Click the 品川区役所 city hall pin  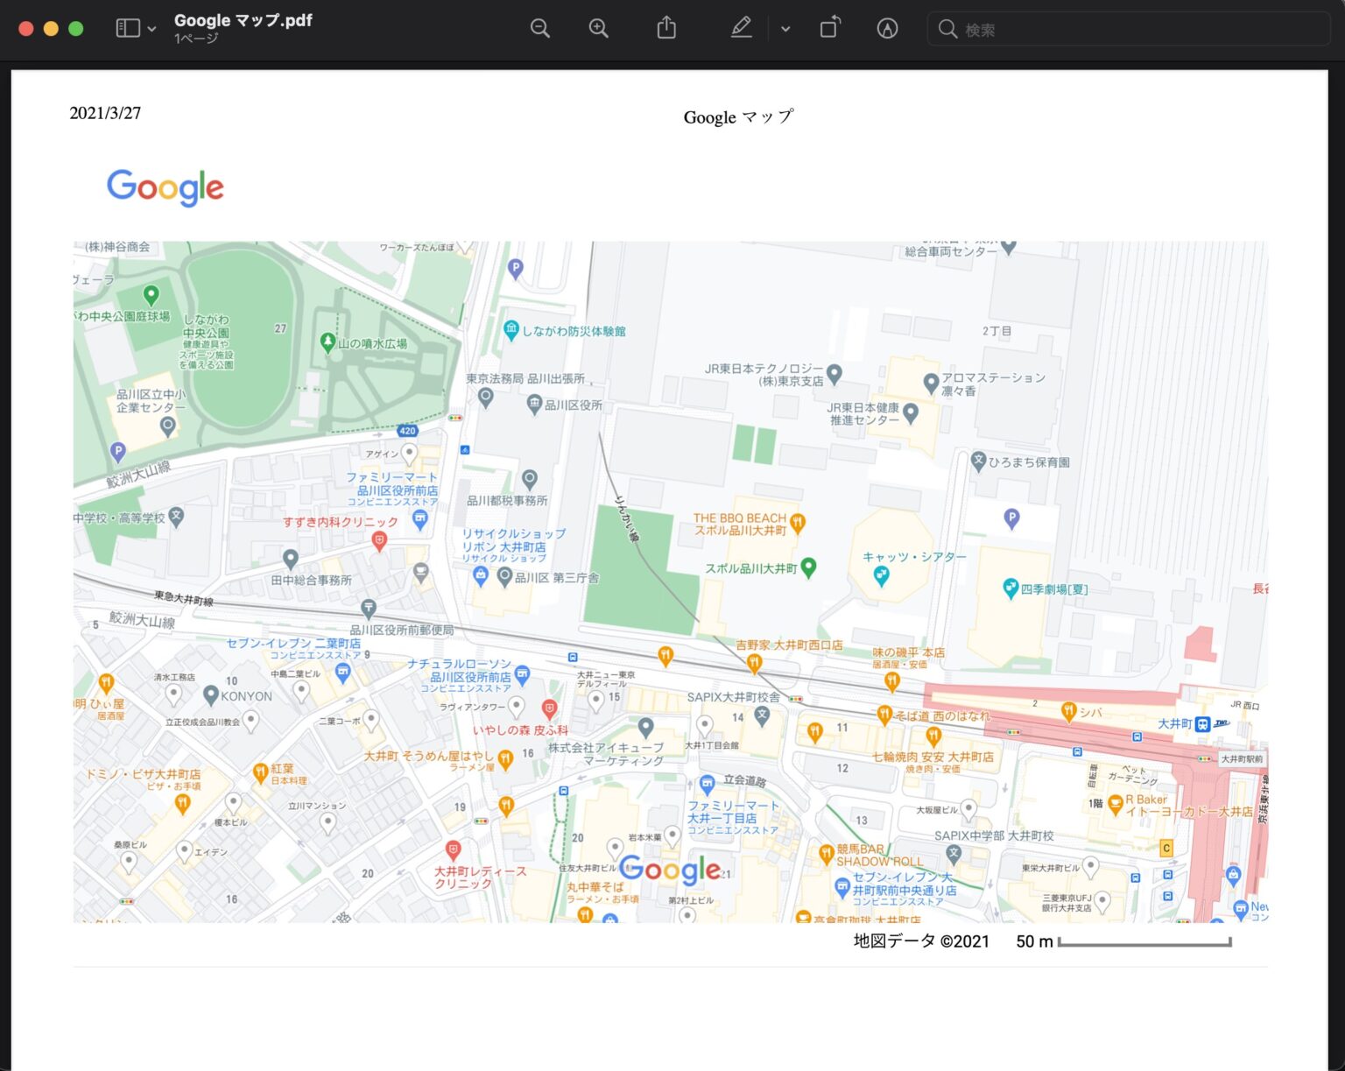click(x=534, y=404)
